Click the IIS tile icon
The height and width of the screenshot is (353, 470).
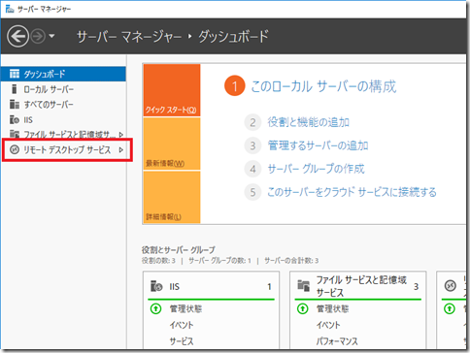156,286
